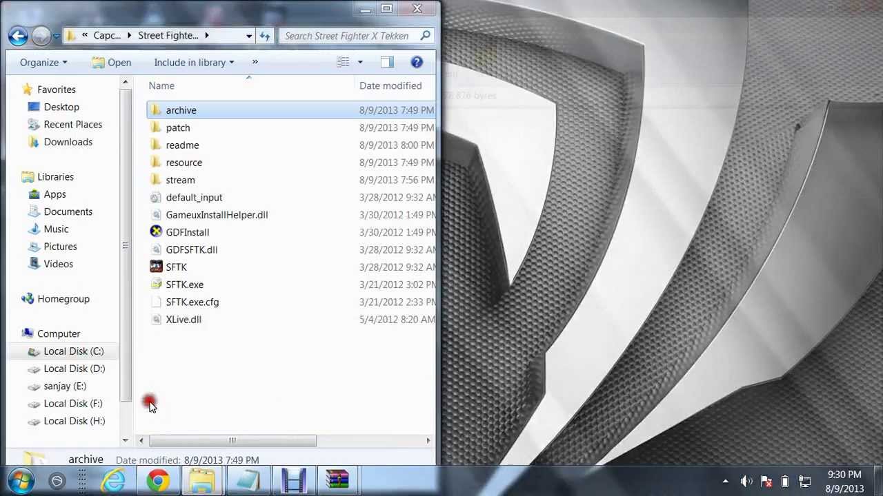Viewport: 883px width, 496px height.
Task: Open the Organize menu
Action: coord(43,63)
